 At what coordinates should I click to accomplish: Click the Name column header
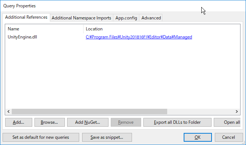pos(44,29)
